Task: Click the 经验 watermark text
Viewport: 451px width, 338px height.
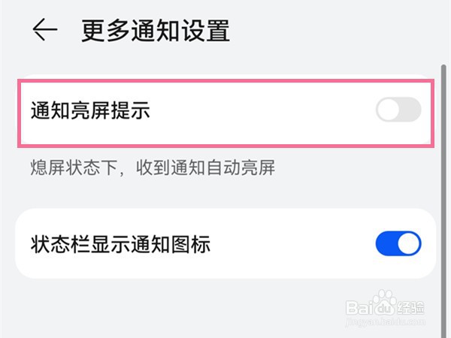Action: click(412, 306)
